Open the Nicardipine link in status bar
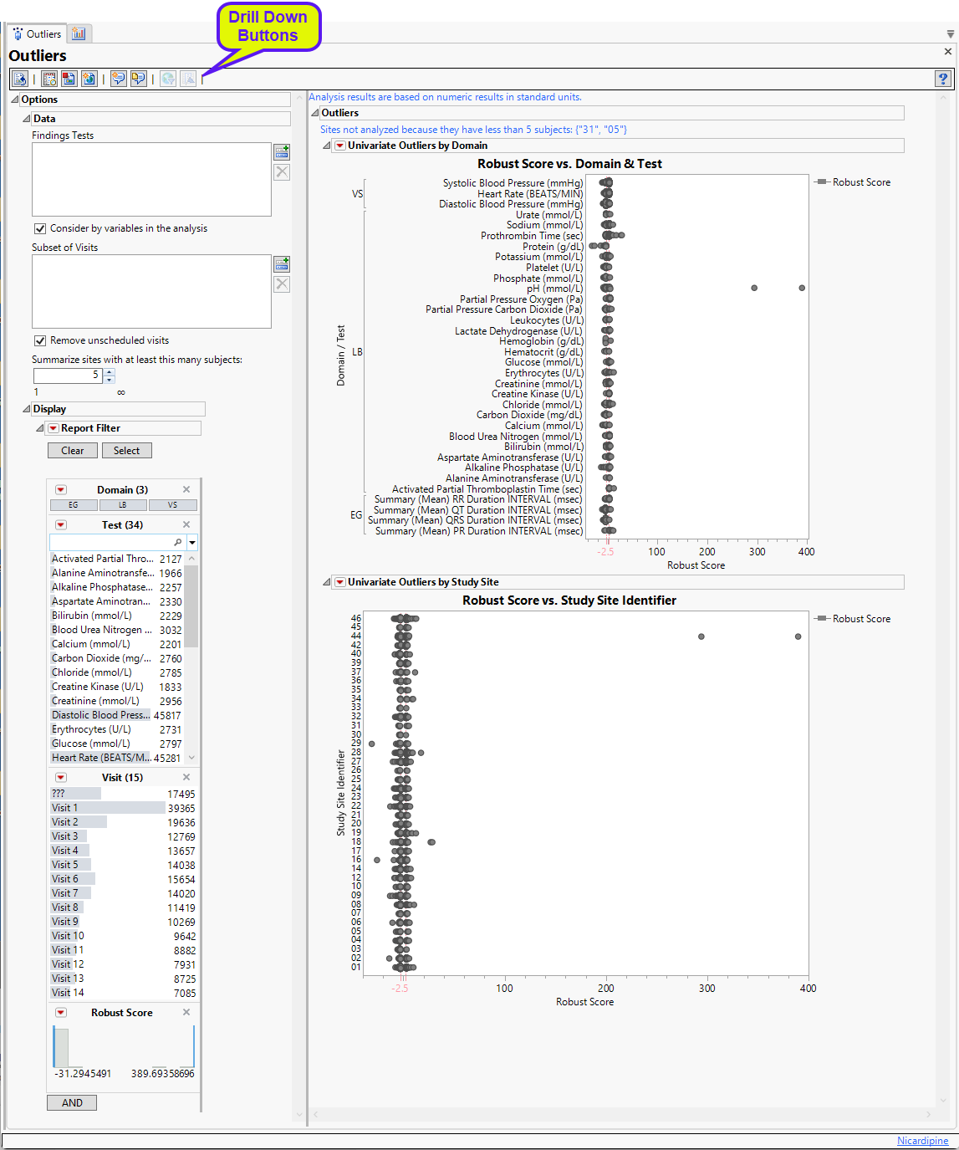959x1150 pixels. click(922, 1141)
